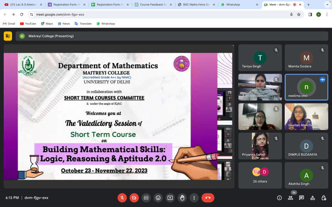The image size is (332, 207).
Task: Click the dvm-fjgv-exx meeting code text
Action: (x=37, y=198)
